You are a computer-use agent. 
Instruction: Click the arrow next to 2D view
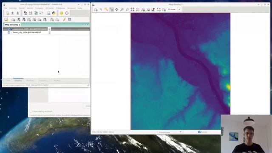tap(179, 9)
